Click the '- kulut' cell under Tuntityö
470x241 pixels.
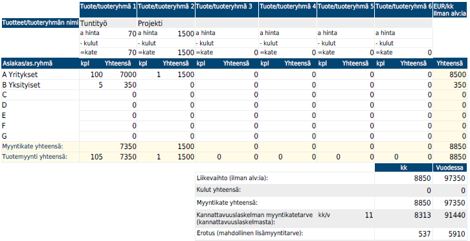click(108, 43)
